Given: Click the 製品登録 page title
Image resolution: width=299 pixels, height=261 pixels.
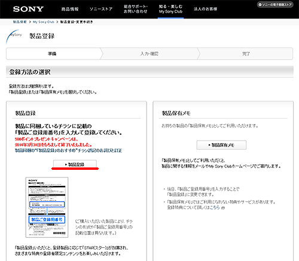Looking at the screenshot, I should (42, 36).
